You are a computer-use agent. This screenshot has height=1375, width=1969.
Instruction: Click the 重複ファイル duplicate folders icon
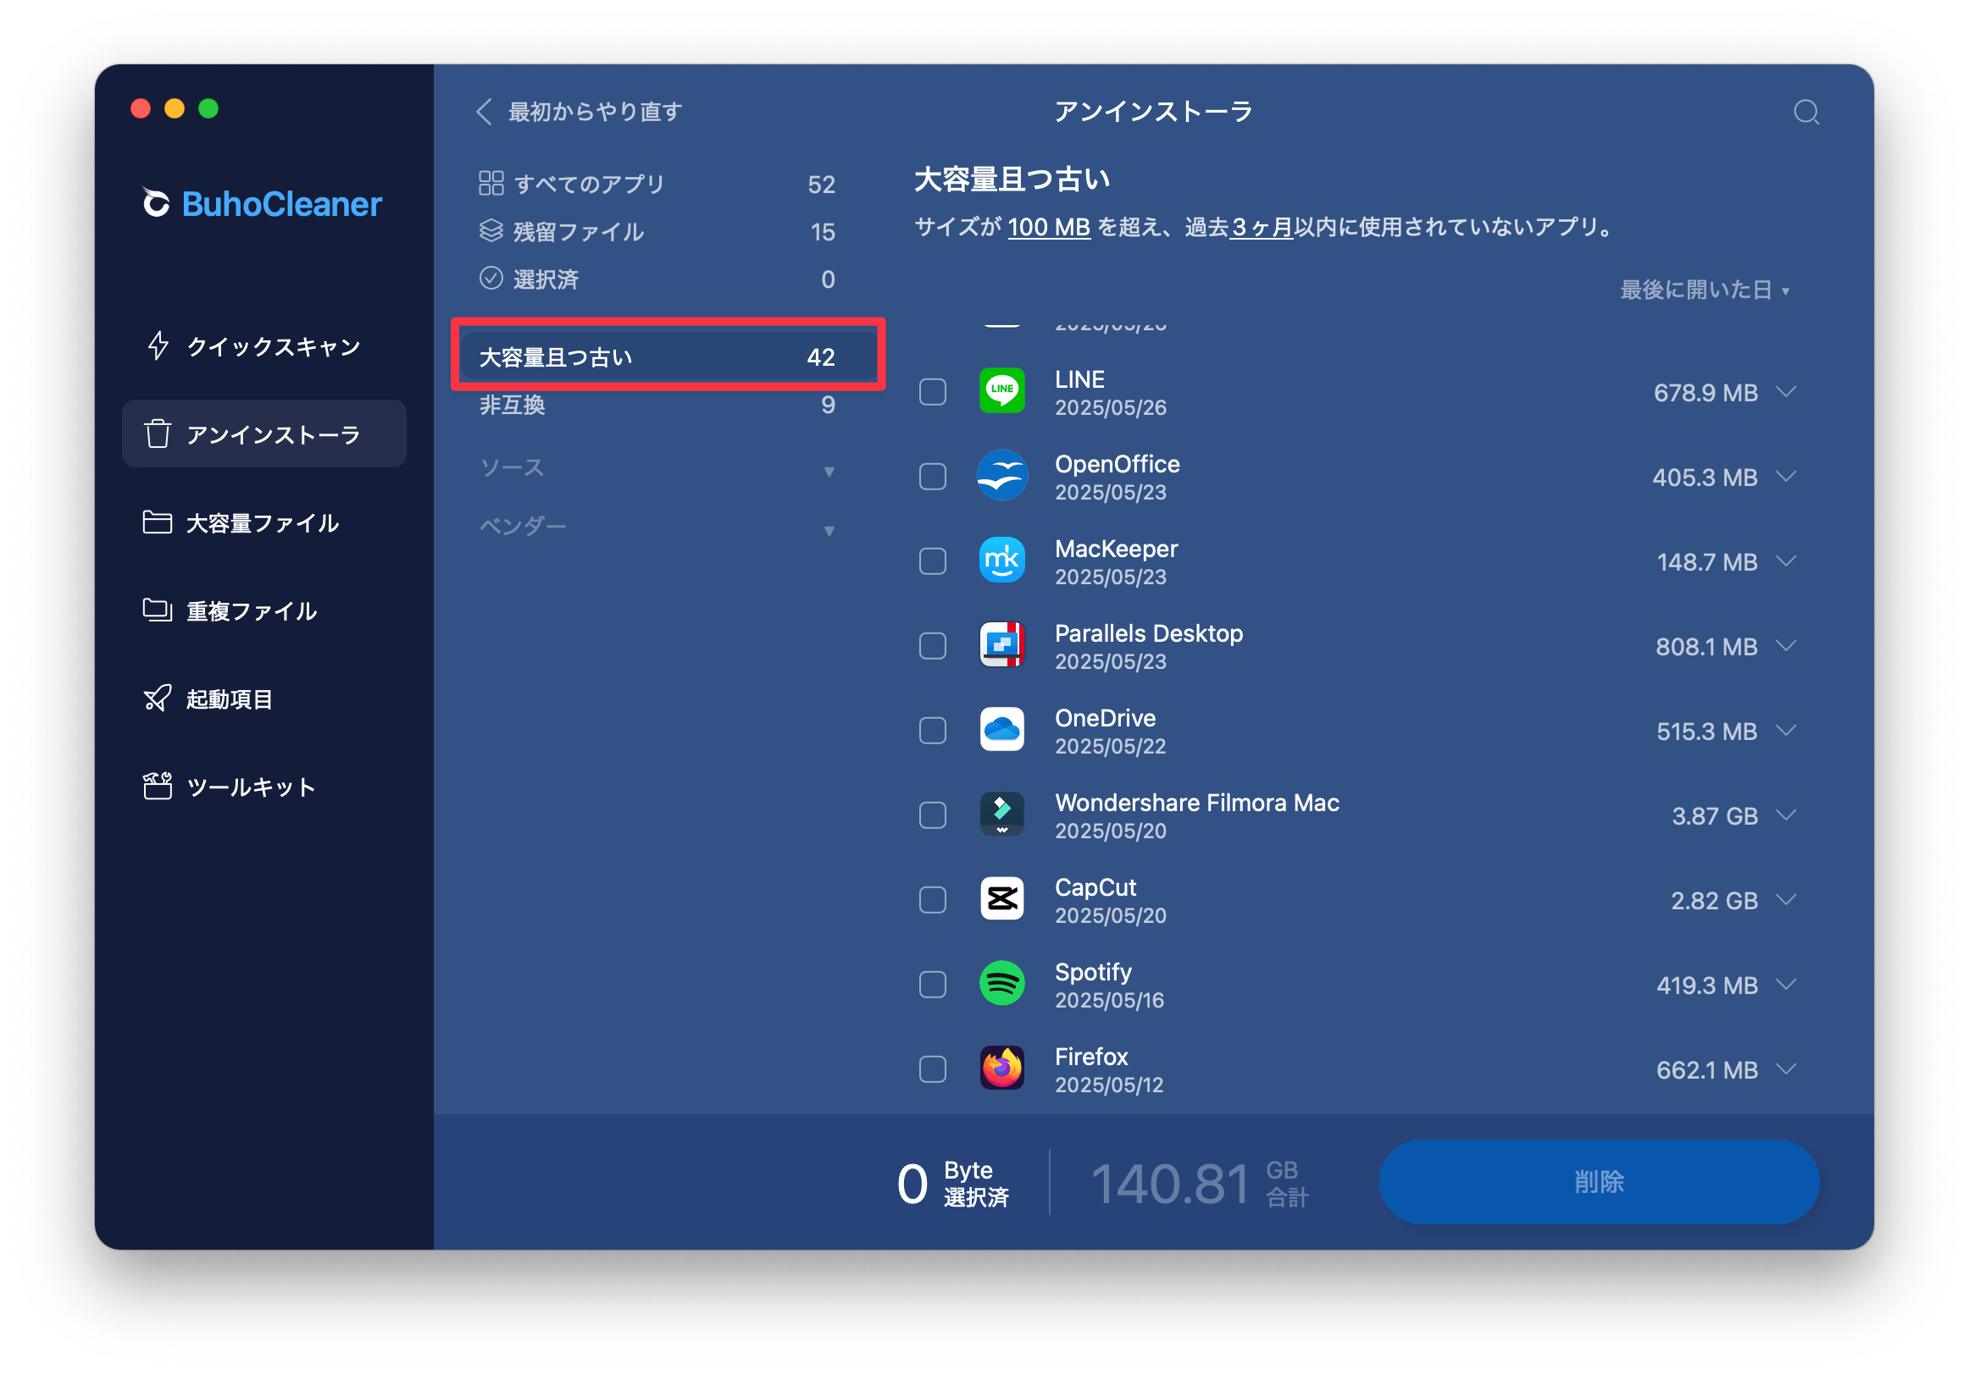pos(157,610)
